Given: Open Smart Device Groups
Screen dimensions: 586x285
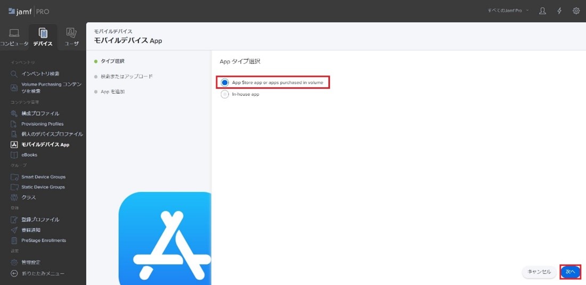Looking at the screenshot, I should [43, 177].
